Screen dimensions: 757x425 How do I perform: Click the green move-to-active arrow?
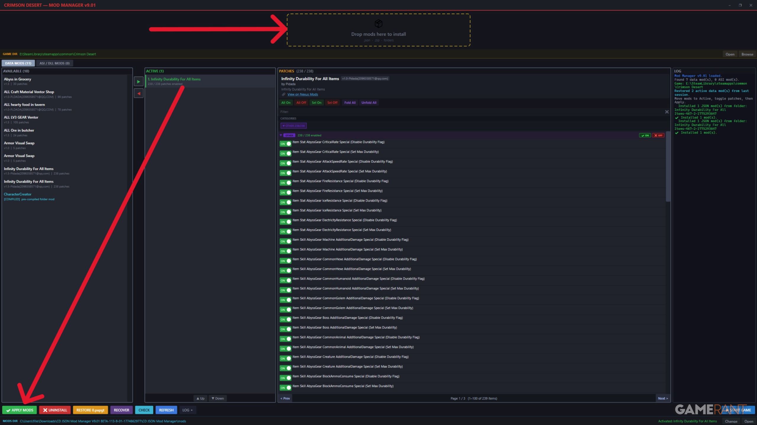(x=138, y=82)
